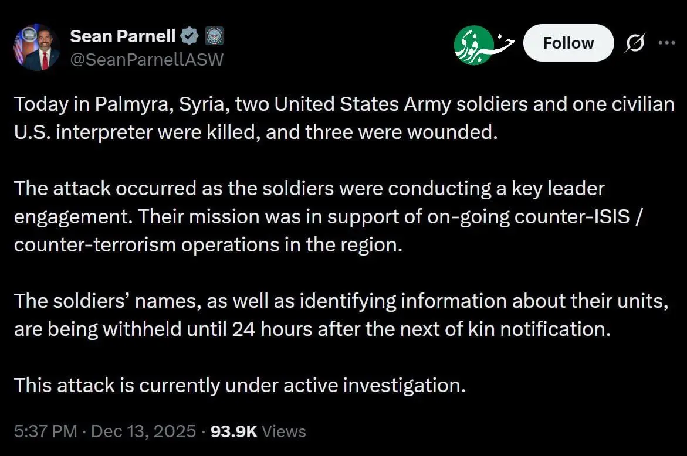
Task: Click the green circular watermark logo
Action: coord(473,46)
